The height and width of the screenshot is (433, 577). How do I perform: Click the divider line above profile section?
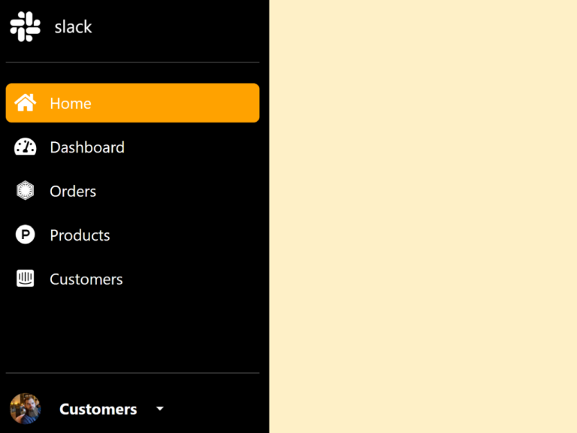132,373
